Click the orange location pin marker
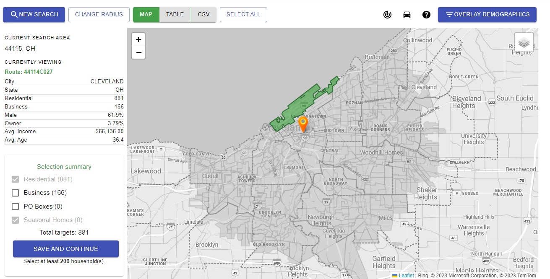 coord(303,124)
